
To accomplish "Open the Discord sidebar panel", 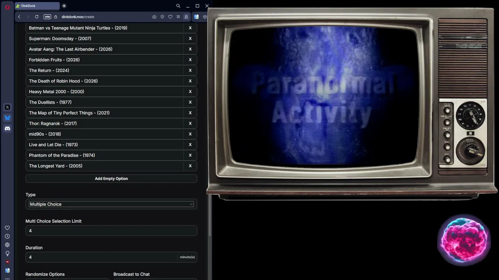I will (7, 128).
